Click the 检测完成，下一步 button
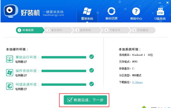Image resolution: width=171 pixels, height=108 pixels. coord(85,100)
